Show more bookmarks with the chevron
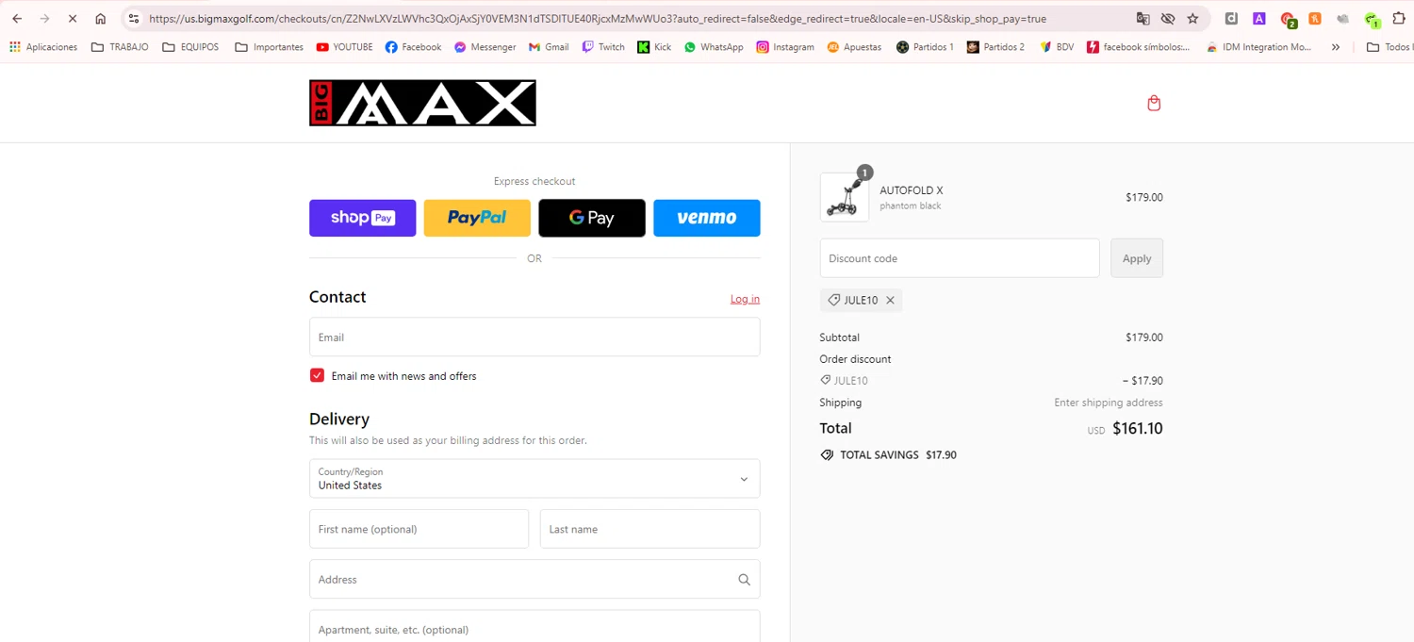Viewport: 1414px width, 642px height. click(1336, 46)
